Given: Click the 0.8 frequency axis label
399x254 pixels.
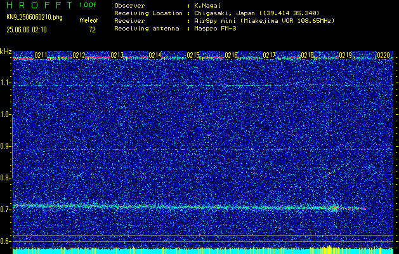Looking at the screenshot, I should [x=6, y=178].
